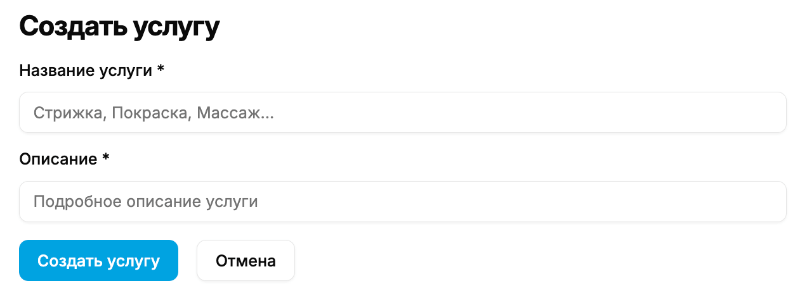Activate the second form input field
This screenshot has height=300, width=807.
pyautogui.click(x=403, y=202)
